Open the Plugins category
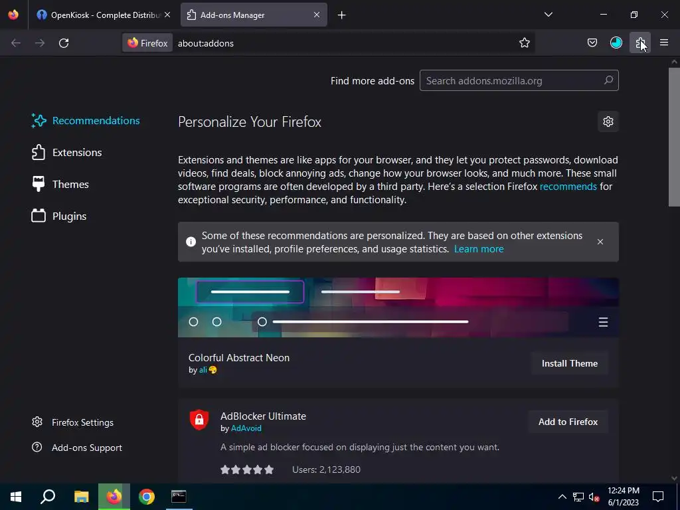This screenshot has width=680, height=510. click(59, 216)
